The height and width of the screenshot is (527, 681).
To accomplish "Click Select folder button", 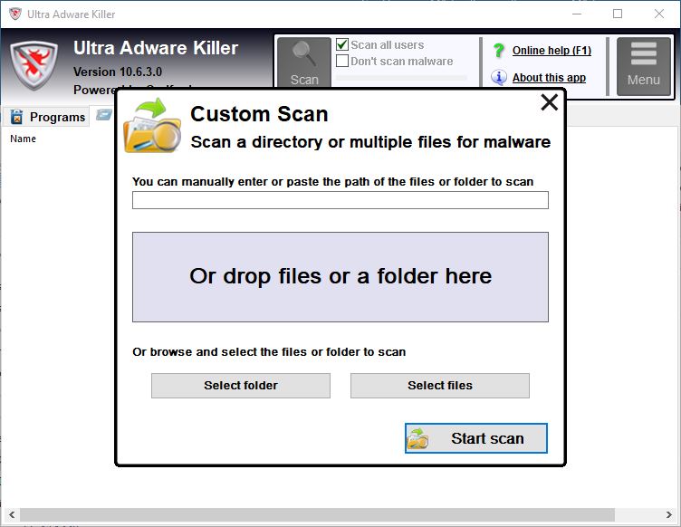I will (x=241, y=386).
